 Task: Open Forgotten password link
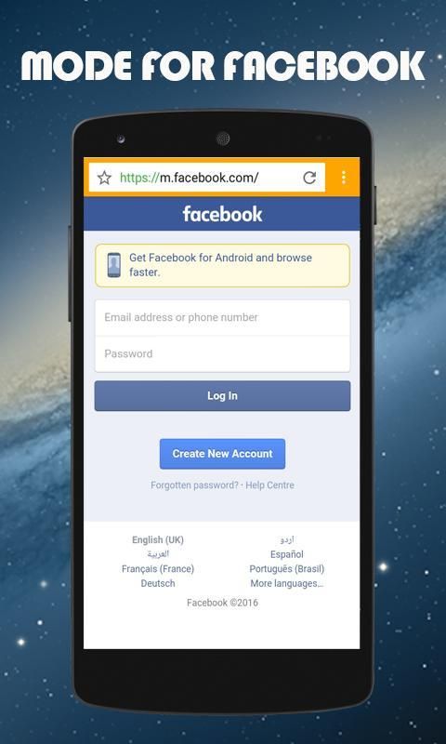[195, 485]
